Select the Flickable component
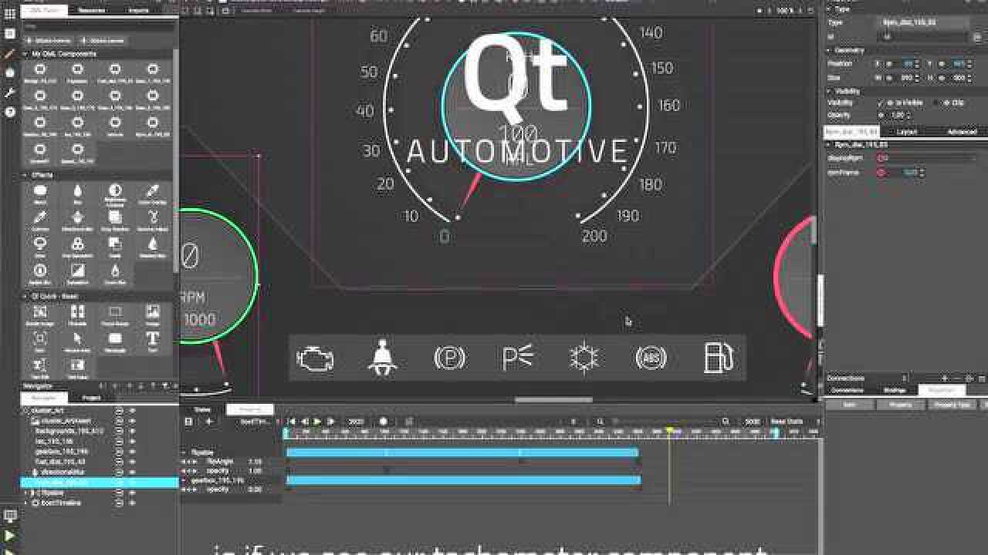The height and width of the screenshot is (555, 988). [76, 310]
